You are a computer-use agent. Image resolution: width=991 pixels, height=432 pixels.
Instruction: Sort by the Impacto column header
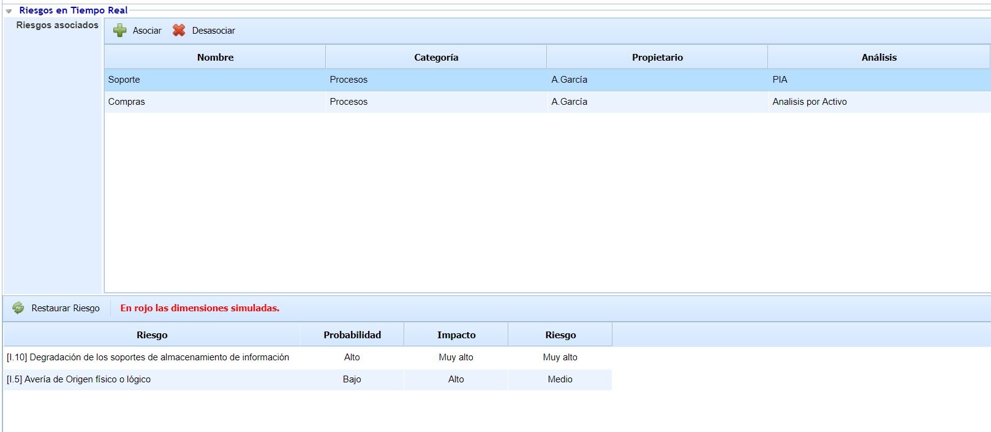point(456,335)
